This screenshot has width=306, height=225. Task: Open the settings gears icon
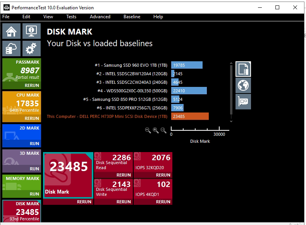(x=31, y=48)
